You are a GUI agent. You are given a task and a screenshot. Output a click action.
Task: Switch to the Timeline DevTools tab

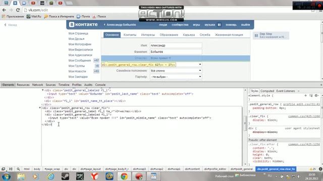coord(64,85)
